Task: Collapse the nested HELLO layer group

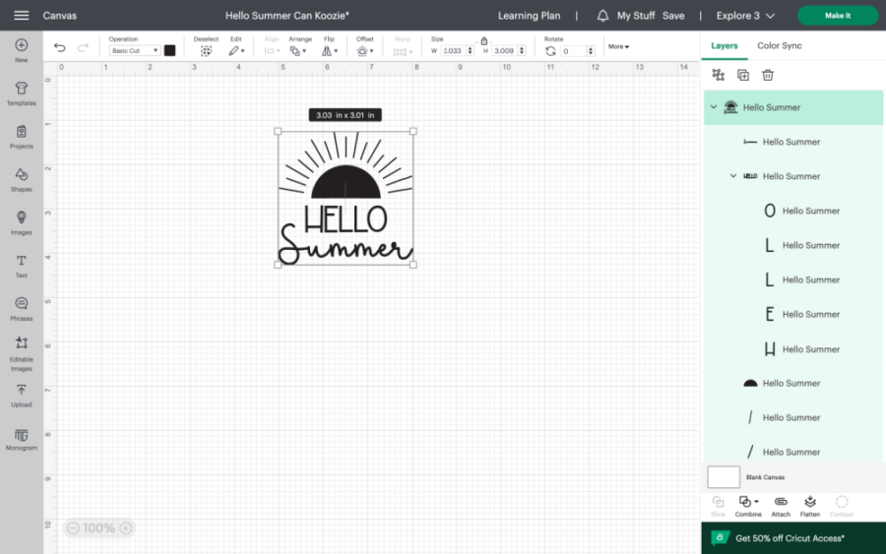Action: pos(732,176)
